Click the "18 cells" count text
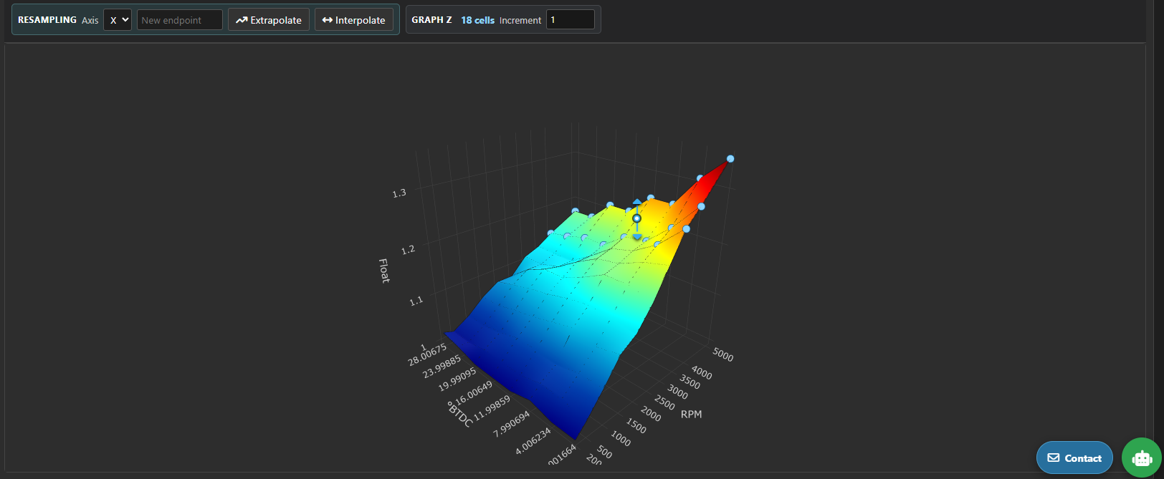This screenshot has height=479, width=1164. click(x=477, y=20)
